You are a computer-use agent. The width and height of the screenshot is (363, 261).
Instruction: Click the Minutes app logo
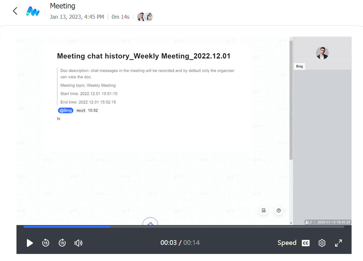coord(33,11)
